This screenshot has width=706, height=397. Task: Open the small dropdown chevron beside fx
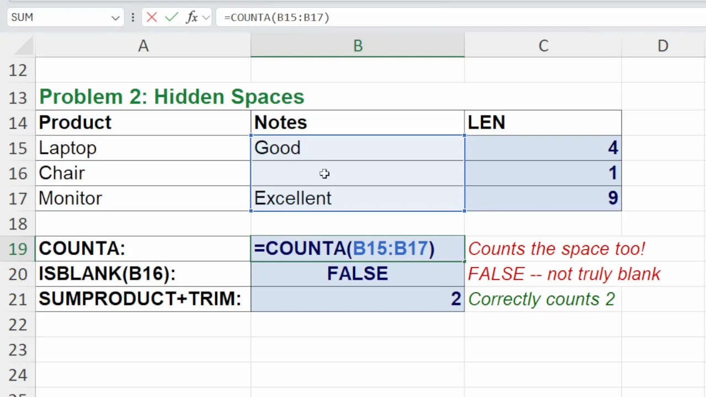(206, 18)
